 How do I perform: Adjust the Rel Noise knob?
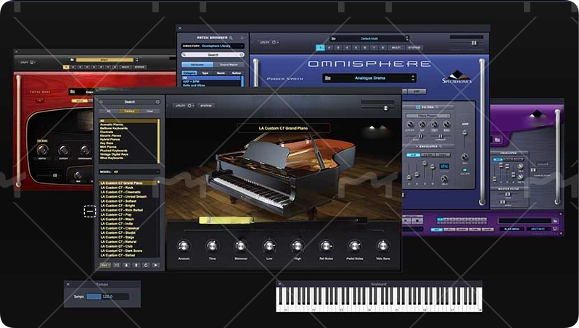tap(326, 245)
